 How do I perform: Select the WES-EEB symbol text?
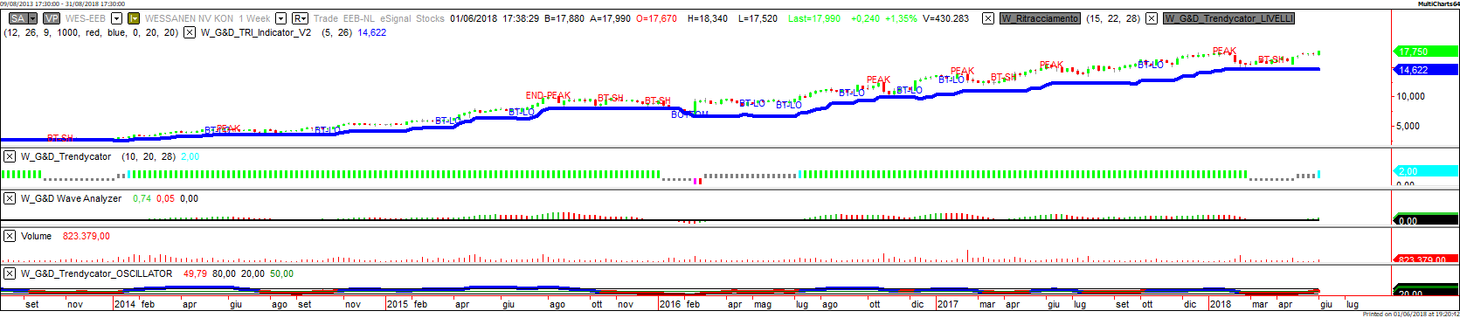(x=85, y=18)
